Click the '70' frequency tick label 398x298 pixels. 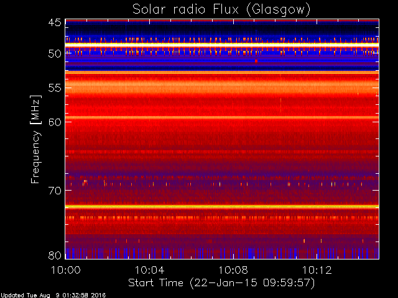55,191
